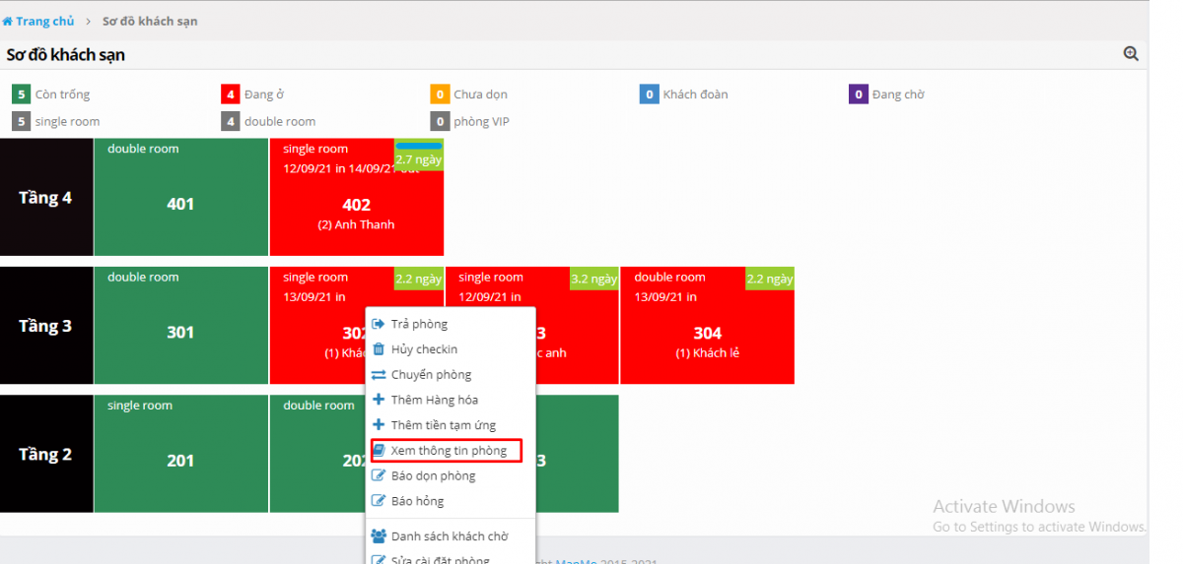Select Báo hỏng from the context menu
Screen dimensions: 1183x564
pos(417,501)
